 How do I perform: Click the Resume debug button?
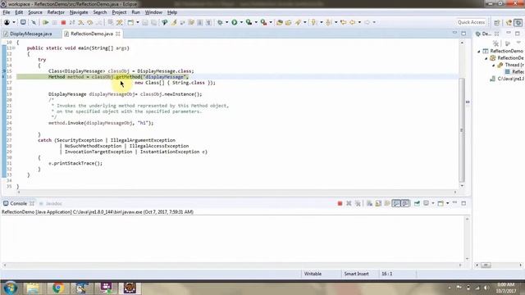46,22
